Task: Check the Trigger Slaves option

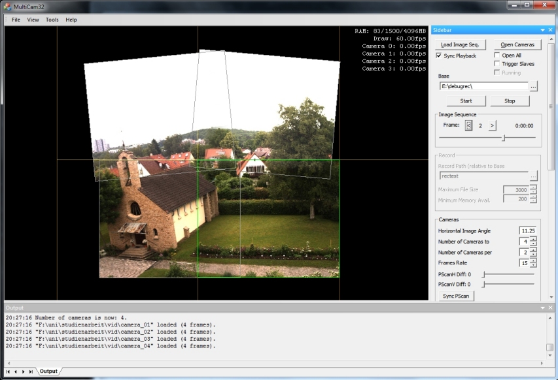Action: click(497, 64)
